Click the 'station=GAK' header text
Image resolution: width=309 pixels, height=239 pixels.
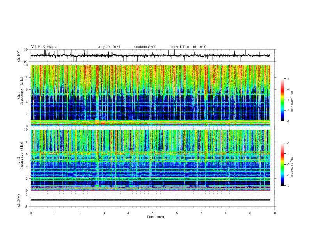click(x=145, y=47)
